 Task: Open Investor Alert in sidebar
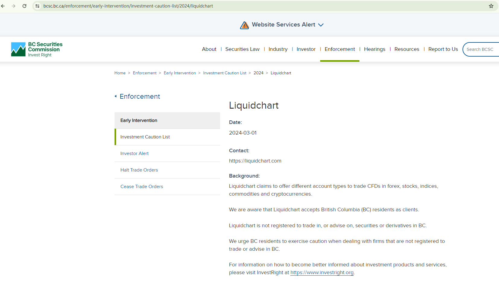click(167, 153)
